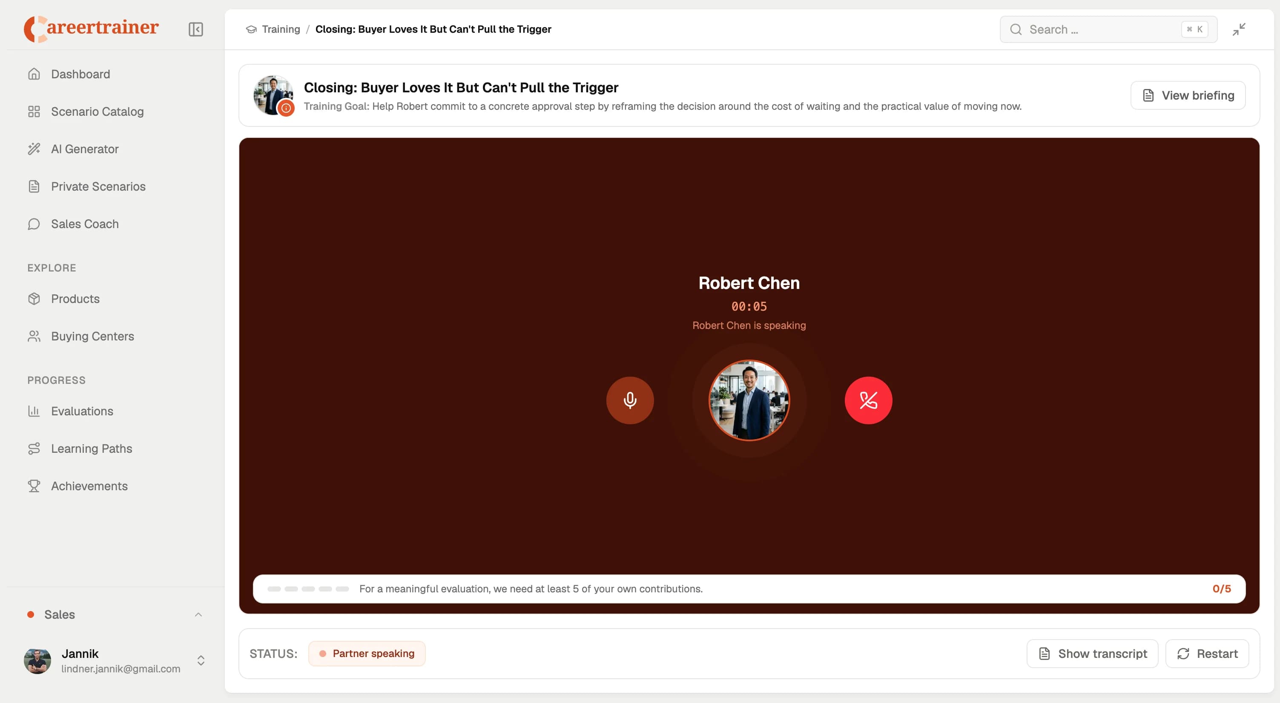
Task: Click the scenario header avatar thumbnail
Action: pos(273,95)
